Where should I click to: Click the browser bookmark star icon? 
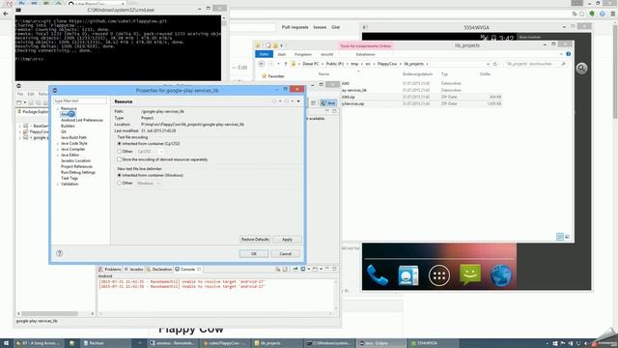coord(582,14)
